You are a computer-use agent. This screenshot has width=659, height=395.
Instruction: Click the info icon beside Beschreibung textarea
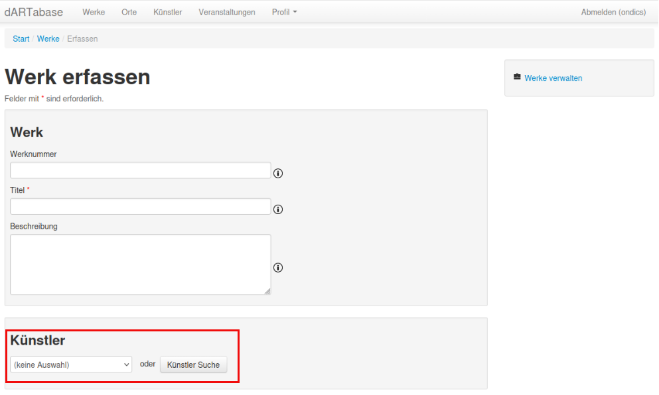pyautogui.click(x=278, y=268)
